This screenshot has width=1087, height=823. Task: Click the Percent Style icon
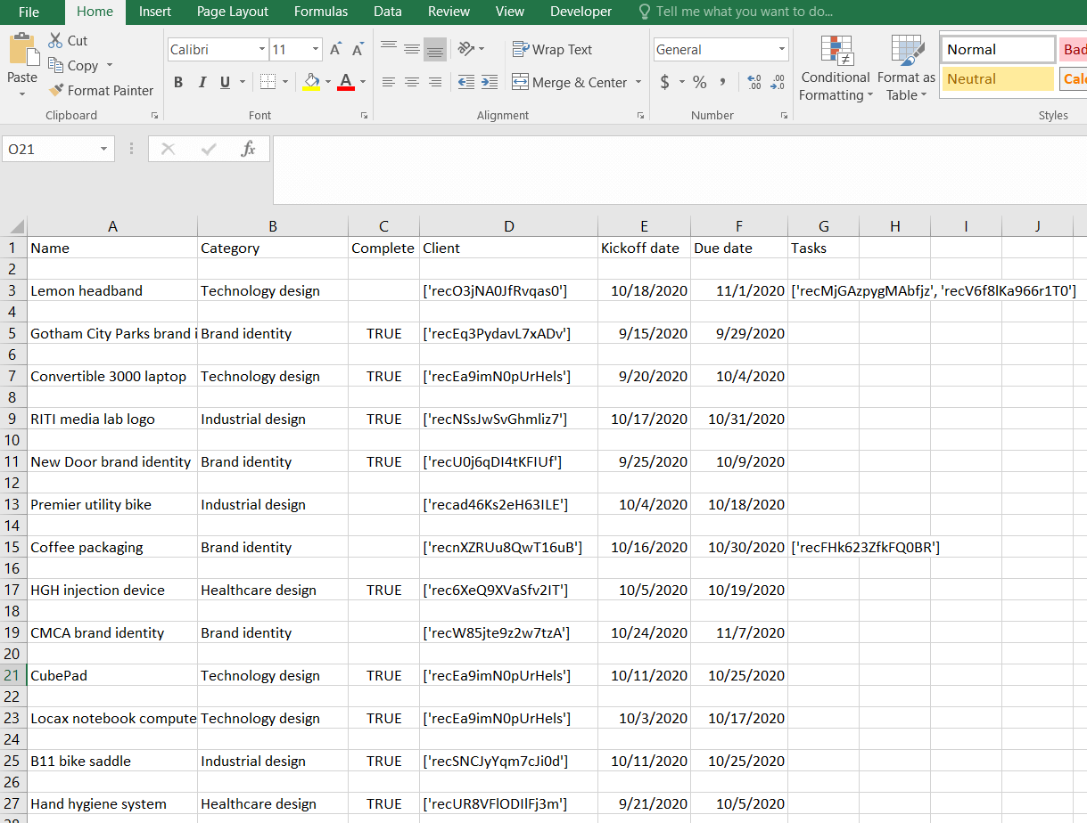[699, 82]
